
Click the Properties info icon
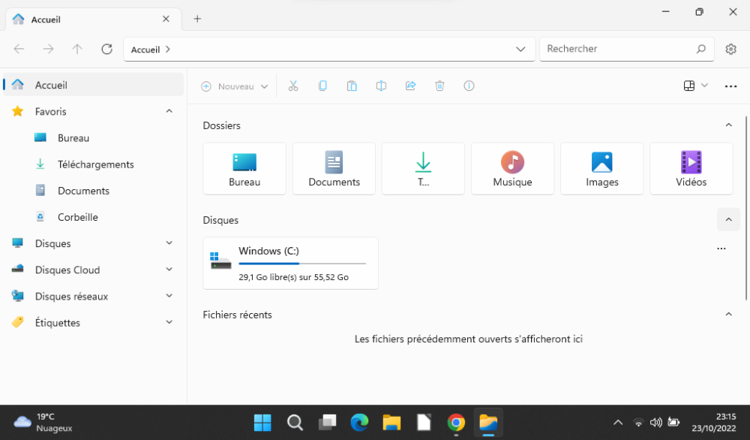pyautogui.click(x=469, y=86)
